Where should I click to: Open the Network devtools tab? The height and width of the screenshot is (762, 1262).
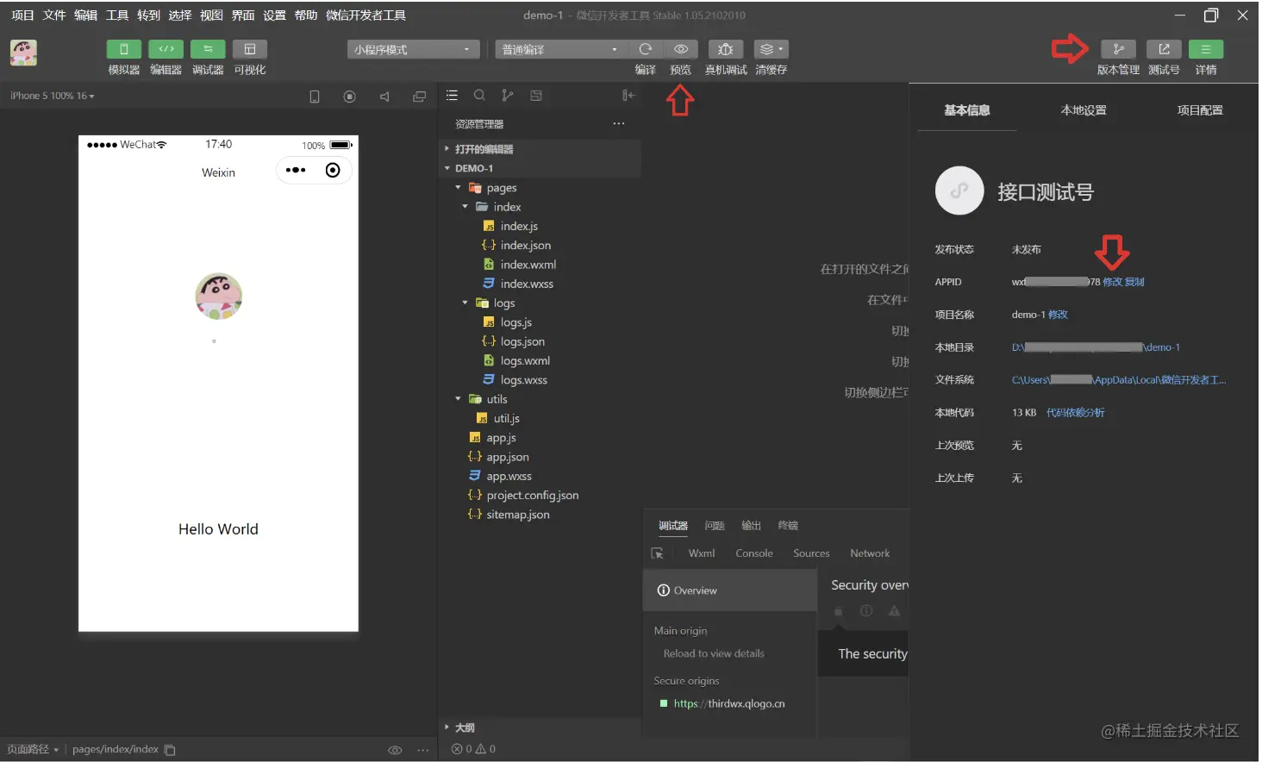[870, 553]
